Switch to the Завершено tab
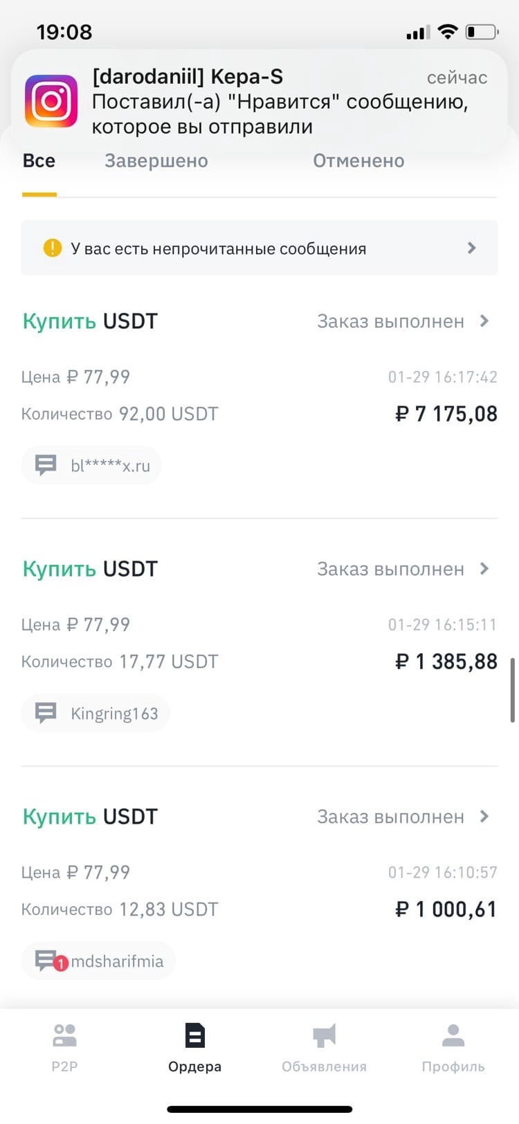This screenshot has width=519, height=1124. [156, 161]
